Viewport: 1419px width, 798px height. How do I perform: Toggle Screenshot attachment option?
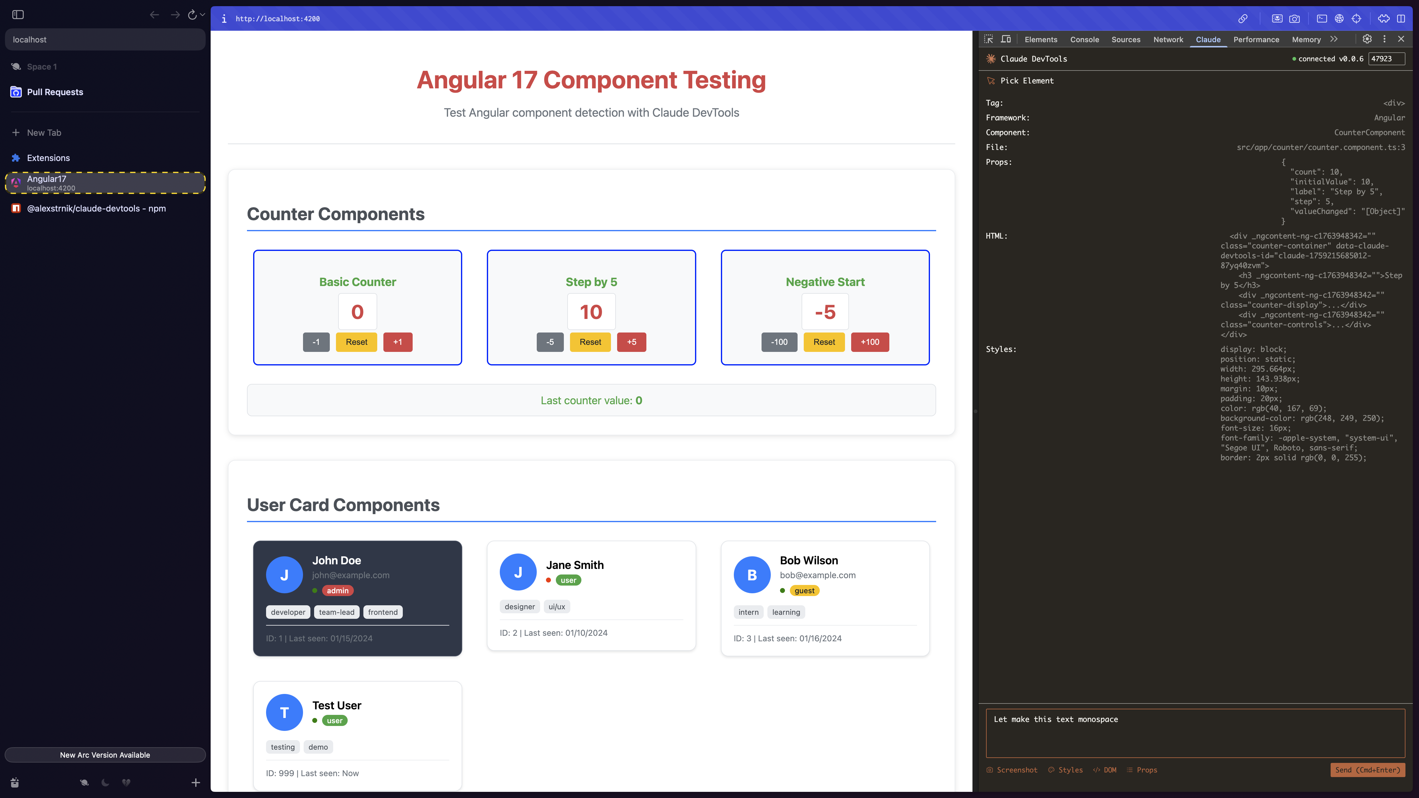pos(1012,770)
